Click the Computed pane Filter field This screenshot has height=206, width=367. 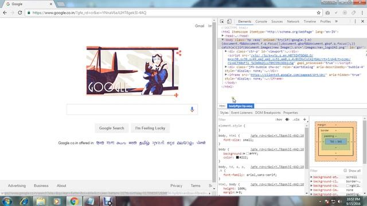point(325,171)
